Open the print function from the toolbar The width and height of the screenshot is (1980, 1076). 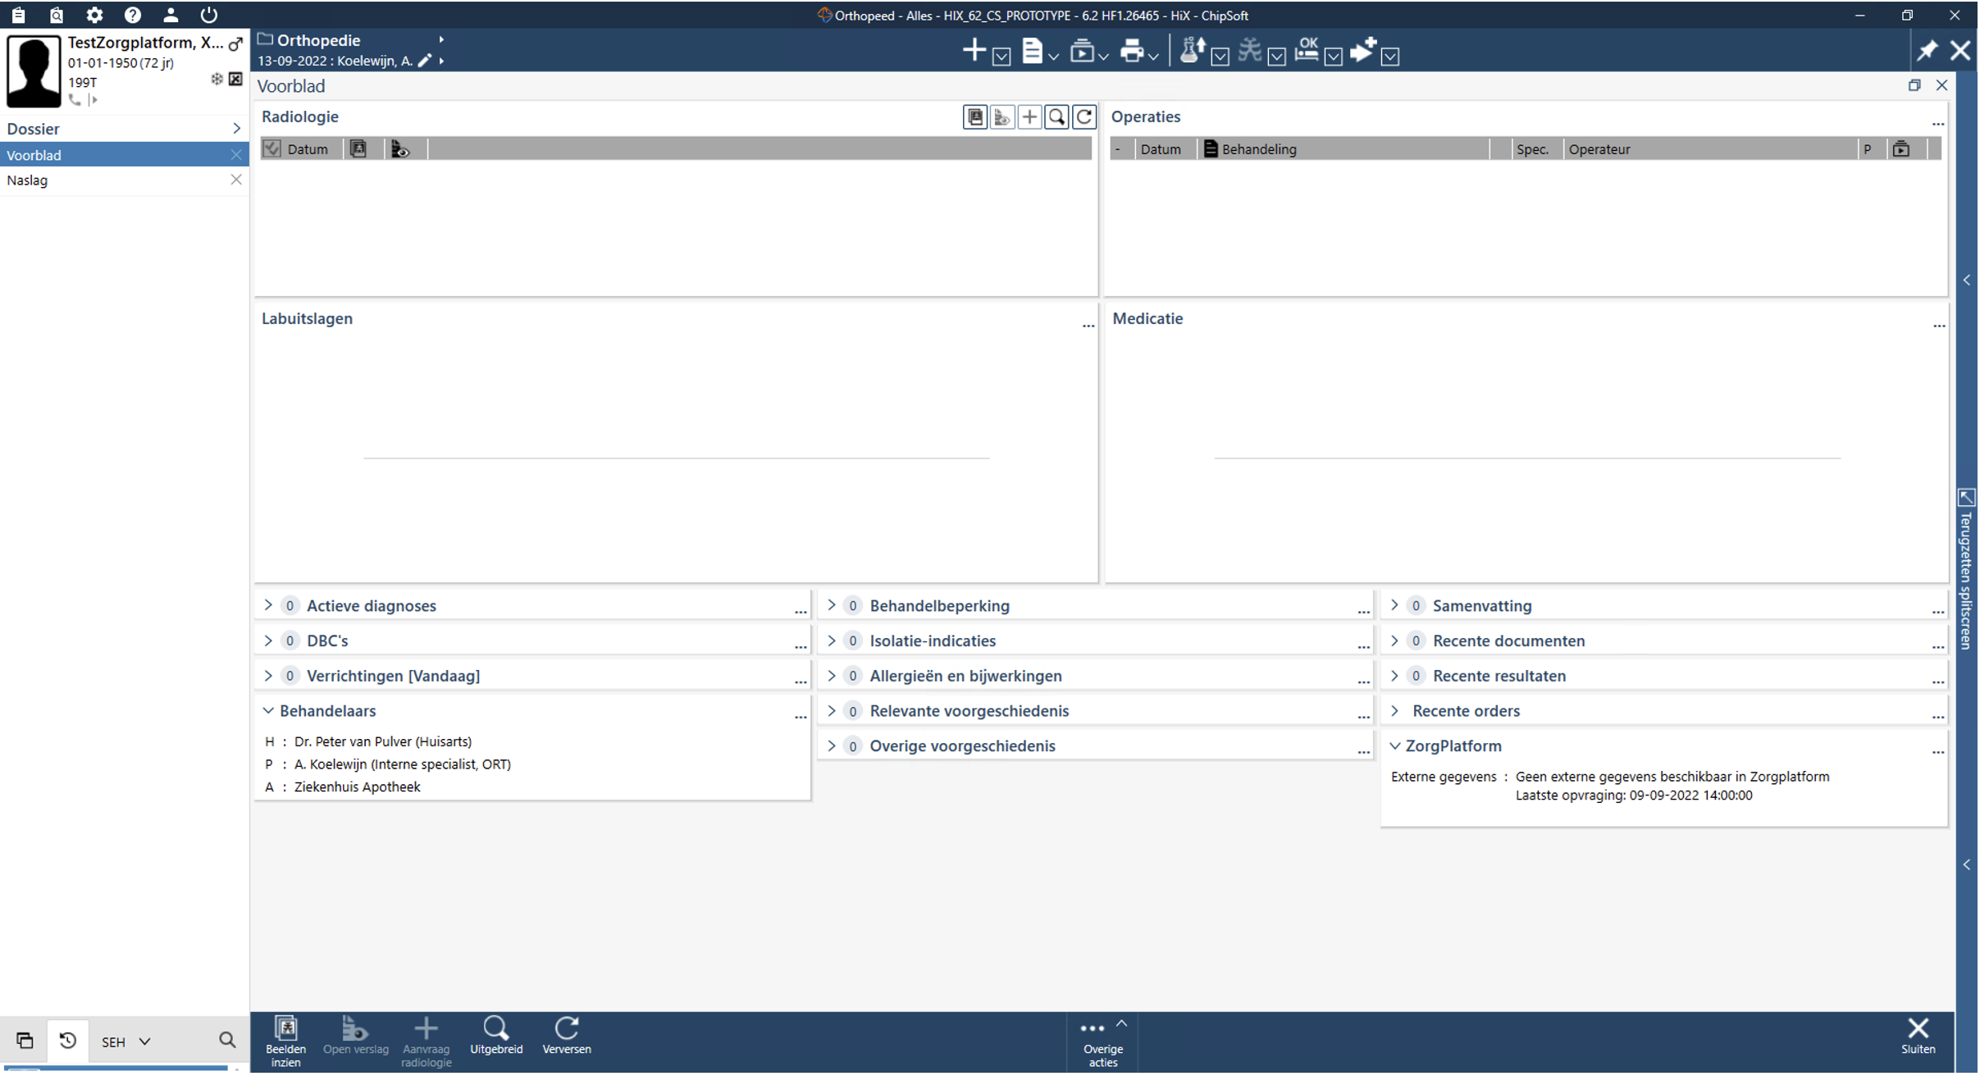1134,51
